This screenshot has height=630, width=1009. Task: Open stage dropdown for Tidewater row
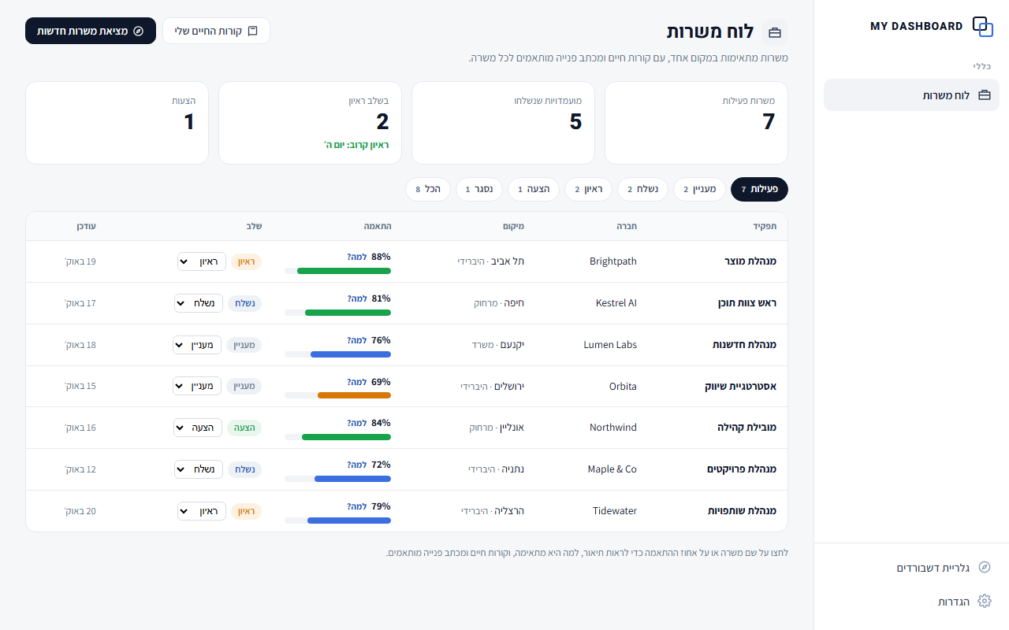(202, 511)
